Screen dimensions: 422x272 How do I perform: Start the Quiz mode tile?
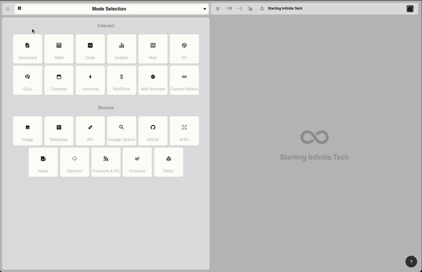point(27,80)
